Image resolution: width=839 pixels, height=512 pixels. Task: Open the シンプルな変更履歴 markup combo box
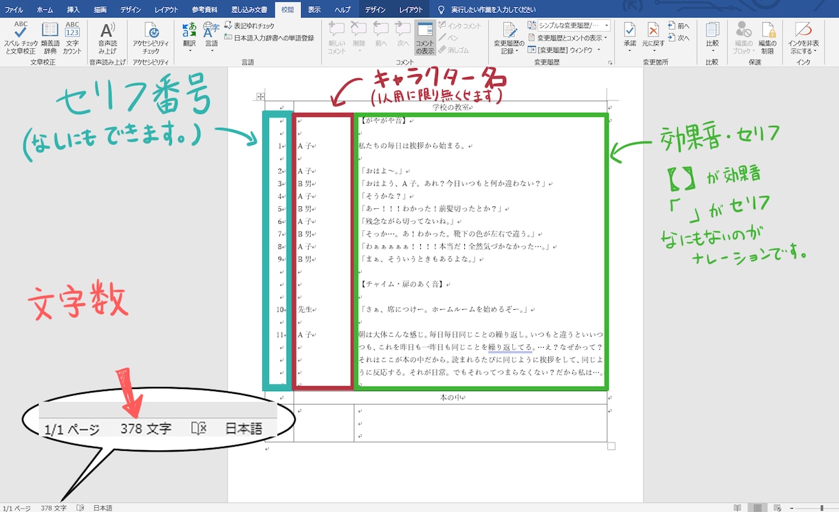tap(568, 25)
